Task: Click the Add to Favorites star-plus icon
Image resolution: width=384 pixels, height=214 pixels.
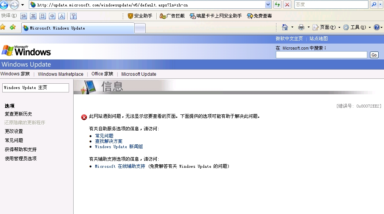Action: point(13,27)
